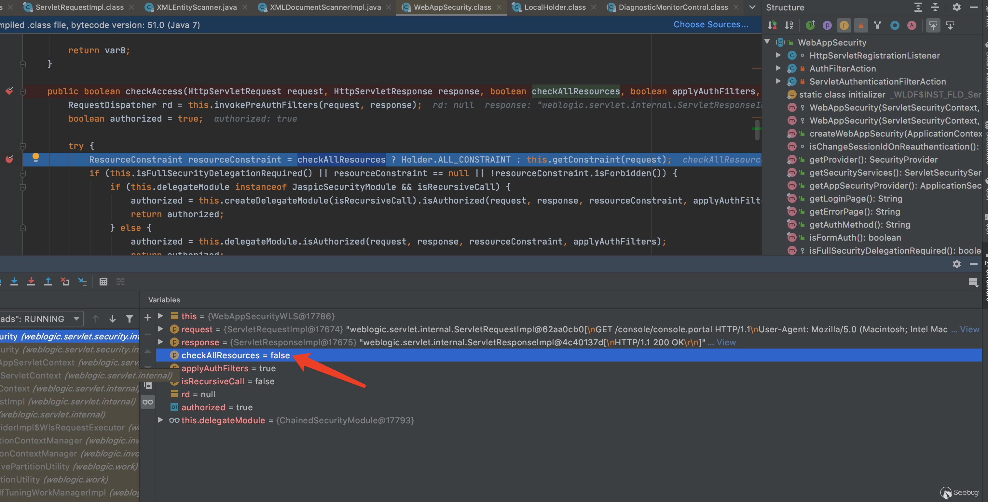Viewport: 988px width, 502px height.
Task: Add a new watch with plus icon
Action: (148, 317)
